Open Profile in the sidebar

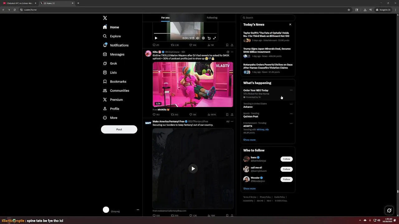[x=111, y=109]
